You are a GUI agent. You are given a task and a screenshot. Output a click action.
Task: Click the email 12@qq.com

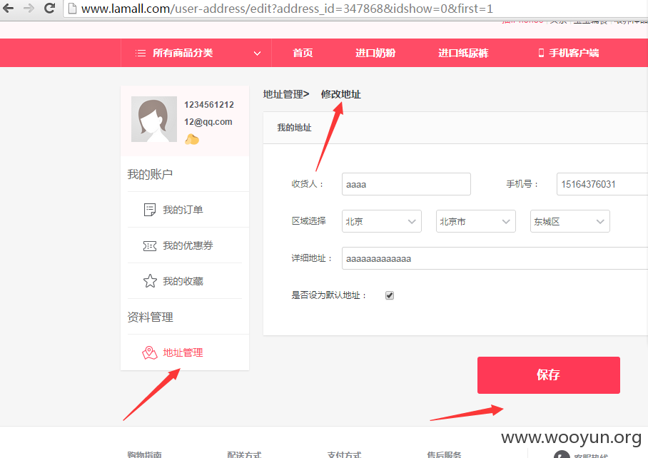(208, 122)
